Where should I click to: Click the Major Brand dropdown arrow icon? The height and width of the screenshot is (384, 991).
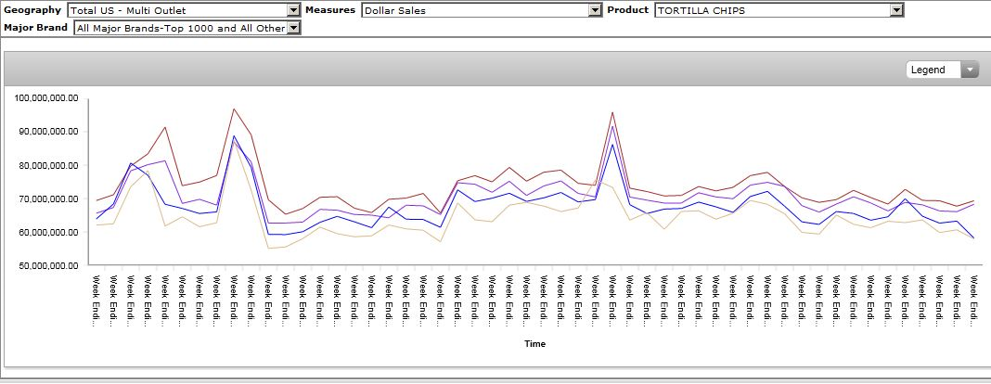(x=294, y=29)
